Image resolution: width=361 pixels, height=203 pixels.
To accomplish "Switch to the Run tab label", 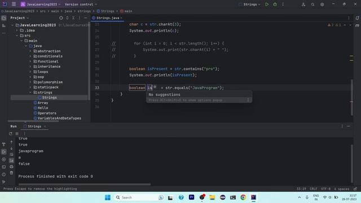I will pyautogui.click(x=14, y=126).
